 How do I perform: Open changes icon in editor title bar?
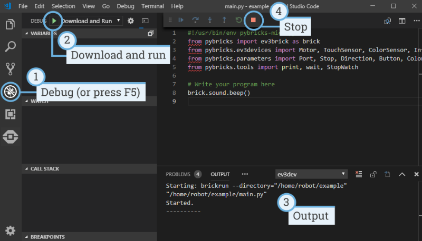388,21
